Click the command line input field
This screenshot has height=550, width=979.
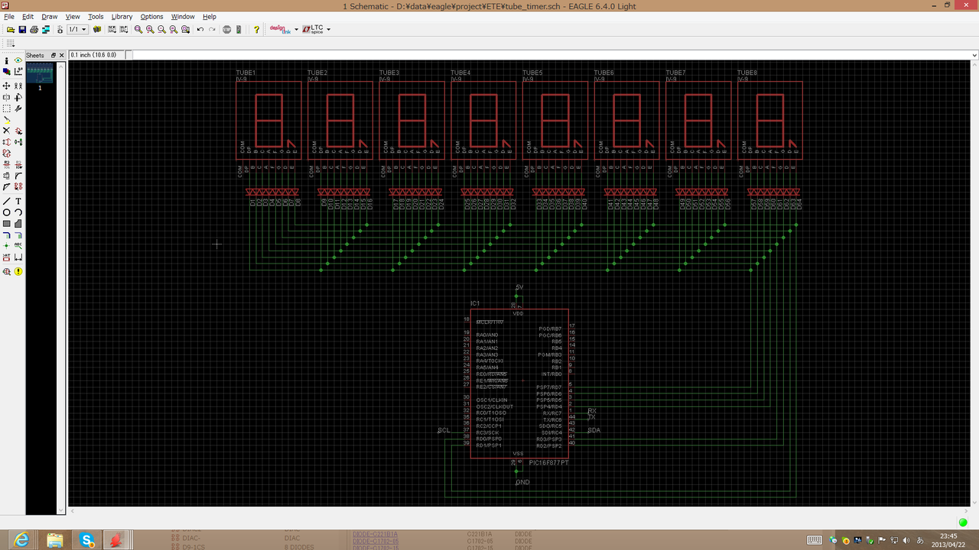pos(551,55)
